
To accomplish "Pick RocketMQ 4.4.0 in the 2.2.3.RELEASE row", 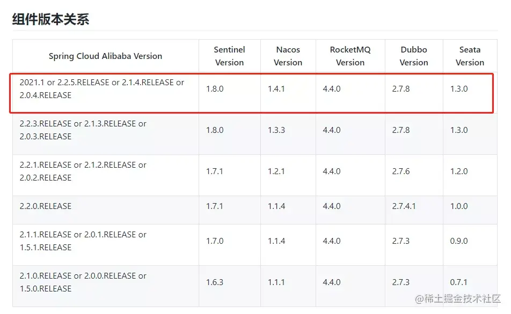I will 332,130.
